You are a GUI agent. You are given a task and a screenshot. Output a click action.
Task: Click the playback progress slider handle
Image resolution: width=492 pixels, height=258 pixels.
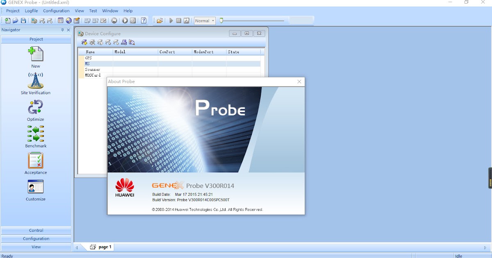coord(221,20)
